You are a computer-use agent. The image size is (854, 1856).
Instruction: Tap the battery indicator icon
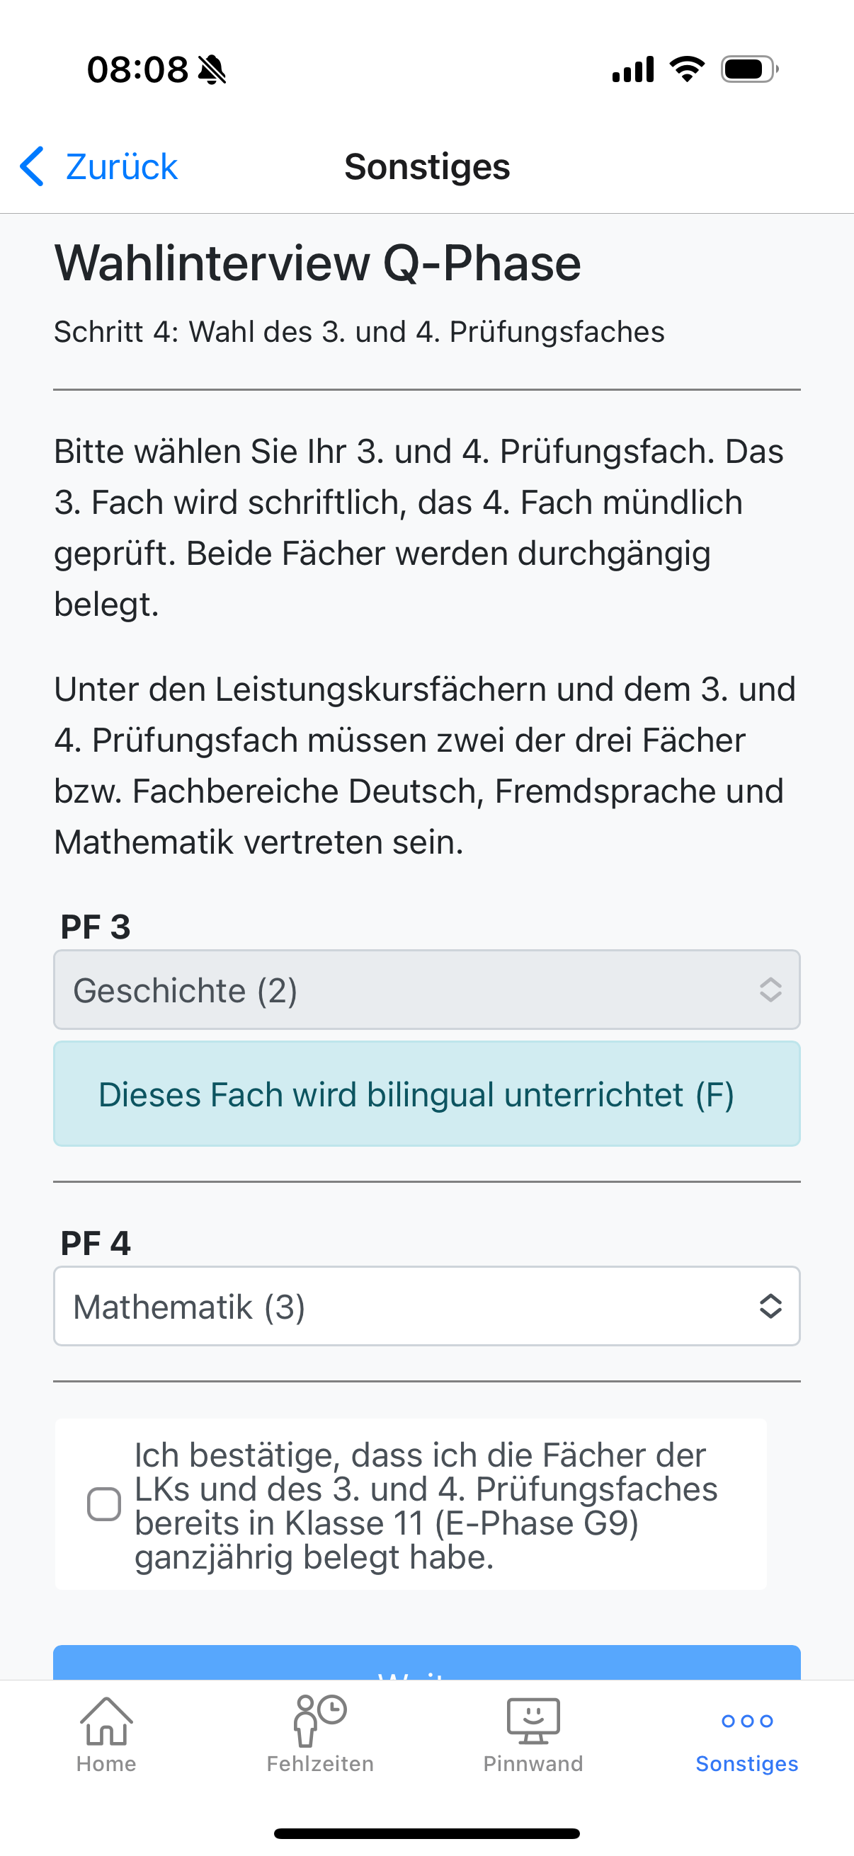click(749, 69)
